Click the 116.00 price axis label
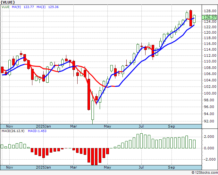 (x=210, y=44)
